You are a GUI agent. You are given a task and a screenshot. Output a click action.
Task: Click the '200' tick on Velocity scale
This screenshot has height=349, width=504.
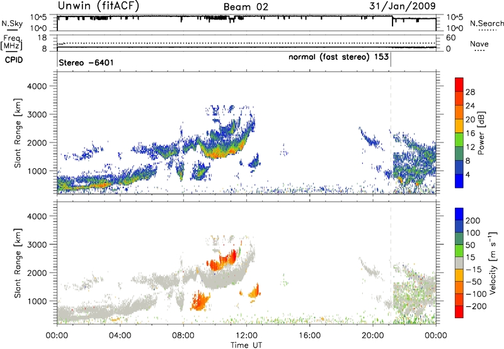point(473,220)
